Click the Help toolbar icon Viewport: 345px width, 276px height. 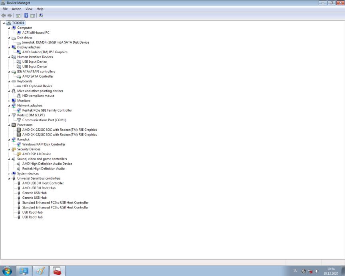tap(26, 15)
